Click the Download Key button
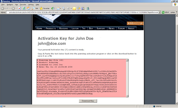The image size is (178, 108). point(88,101)
